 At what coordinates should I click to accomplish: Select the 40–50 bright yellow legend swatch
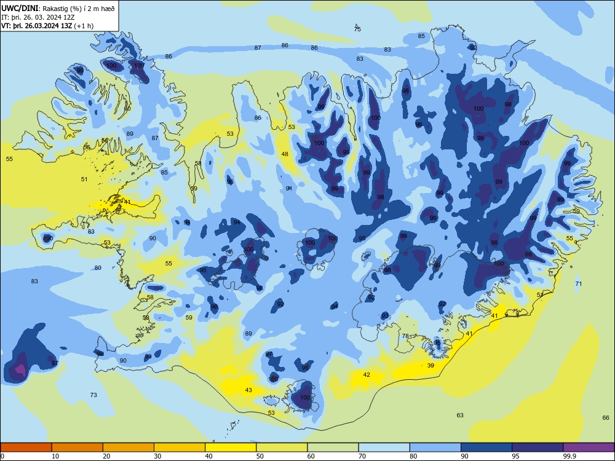coord(231,447)
